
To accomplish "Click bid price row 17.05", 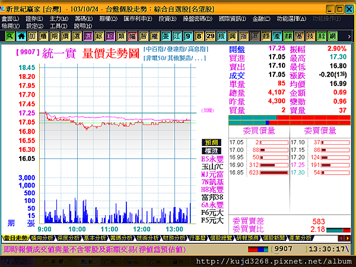I will tap(259, 142).
